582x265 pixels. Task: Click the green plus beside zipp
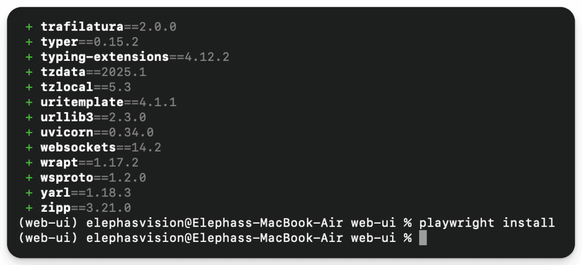pos(29,208)
